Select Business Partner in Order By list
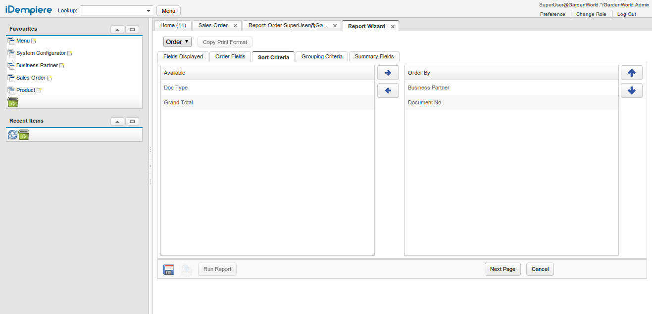Screen dimensions: 652x314 click(429, 88)
